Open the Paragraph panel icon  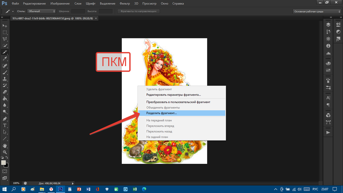pyautogui.click(x=328, y=105)
